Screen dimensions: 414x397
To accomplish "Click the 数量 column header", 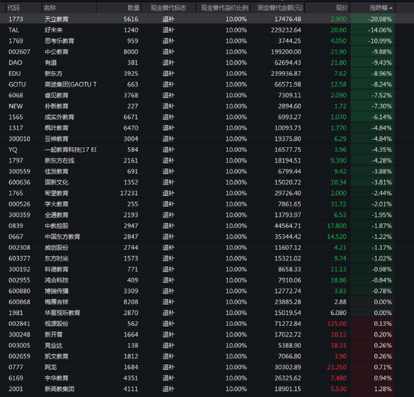I will (133, 8).
